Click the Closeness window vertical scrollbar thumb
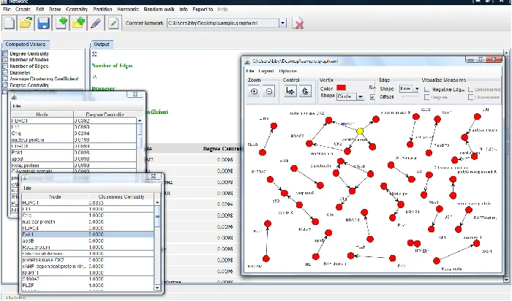Image resolution: width=512 pixels, height=301 pixels. (x=157, y=217)
